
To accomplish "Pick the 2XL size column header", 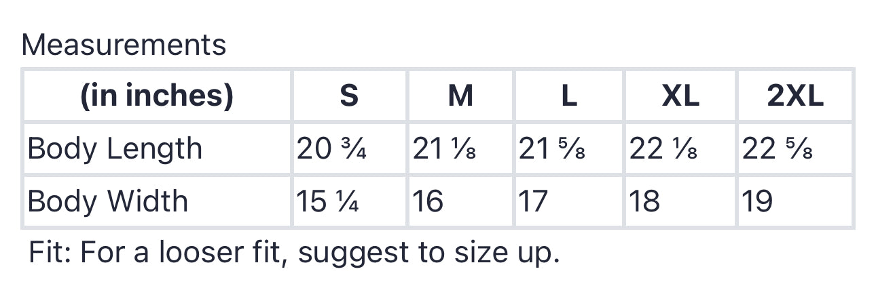I will (x=795, y=96).
